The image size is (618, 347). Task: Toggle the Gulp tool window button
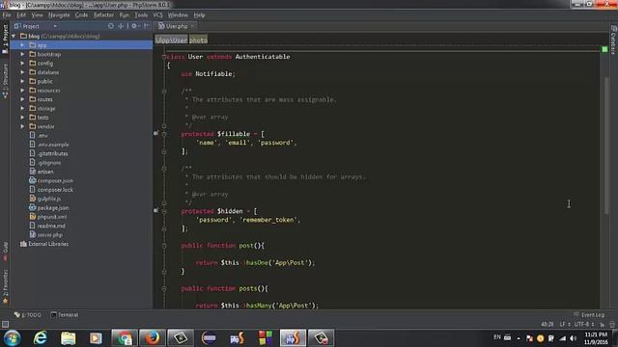5,251
